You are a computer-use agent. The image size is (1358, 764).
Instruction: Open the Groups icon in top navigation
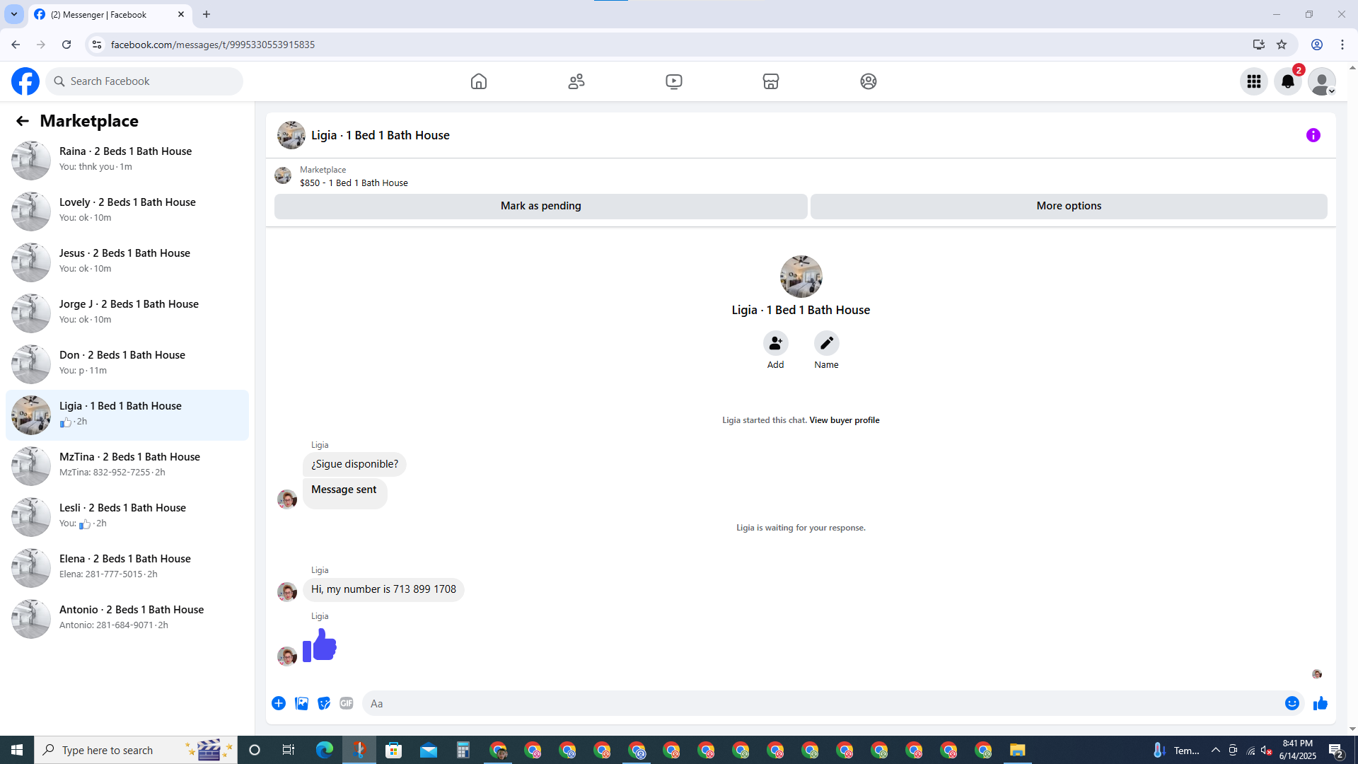pyautogui.click(x=869, y=81)
